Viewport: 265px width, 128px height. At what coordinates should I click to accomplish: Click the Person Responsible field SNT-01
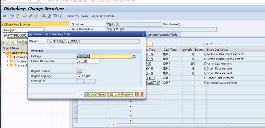[x=88, y=61]
